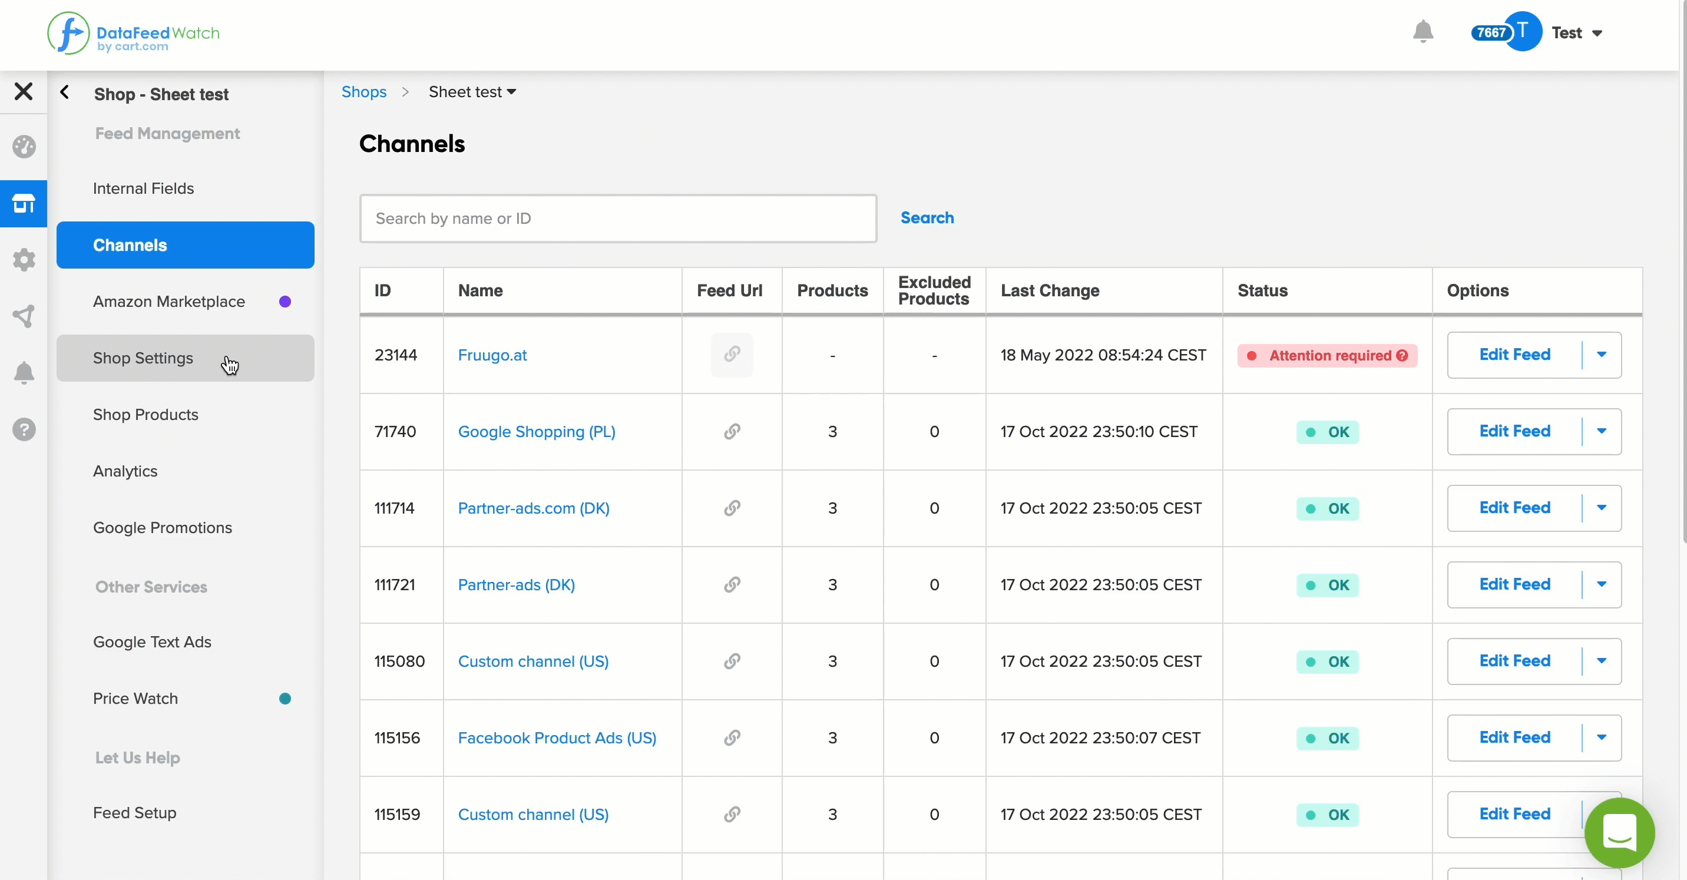
Task: Open help question mark rail icon
Action: click(x=24, y=429)
